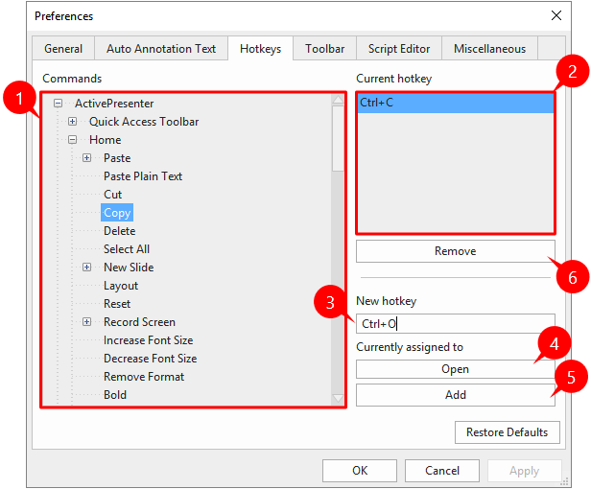Screen dimensions: 591x489
Task: Switch to the General tab
Action: coord(63,49)
